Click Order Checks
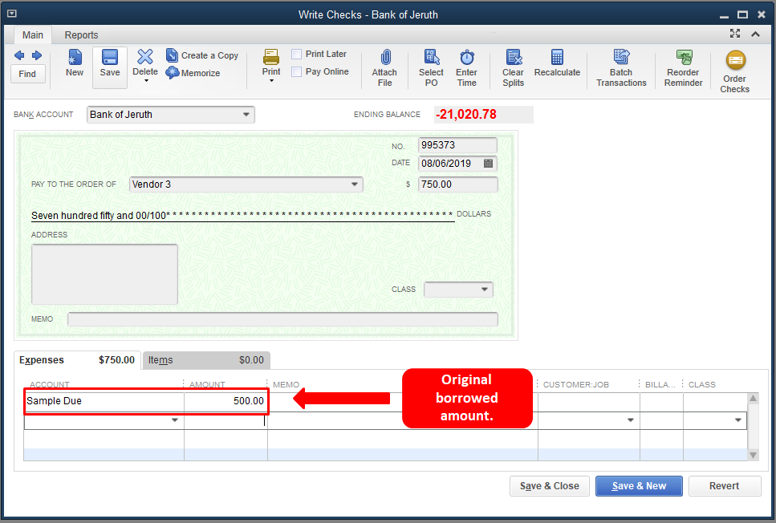This screenshot has height=523, width=776. tap(735, 71)
